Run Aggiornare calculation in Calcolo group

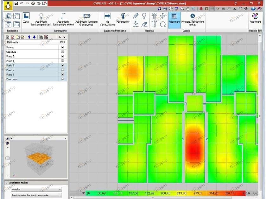(174, 18)
